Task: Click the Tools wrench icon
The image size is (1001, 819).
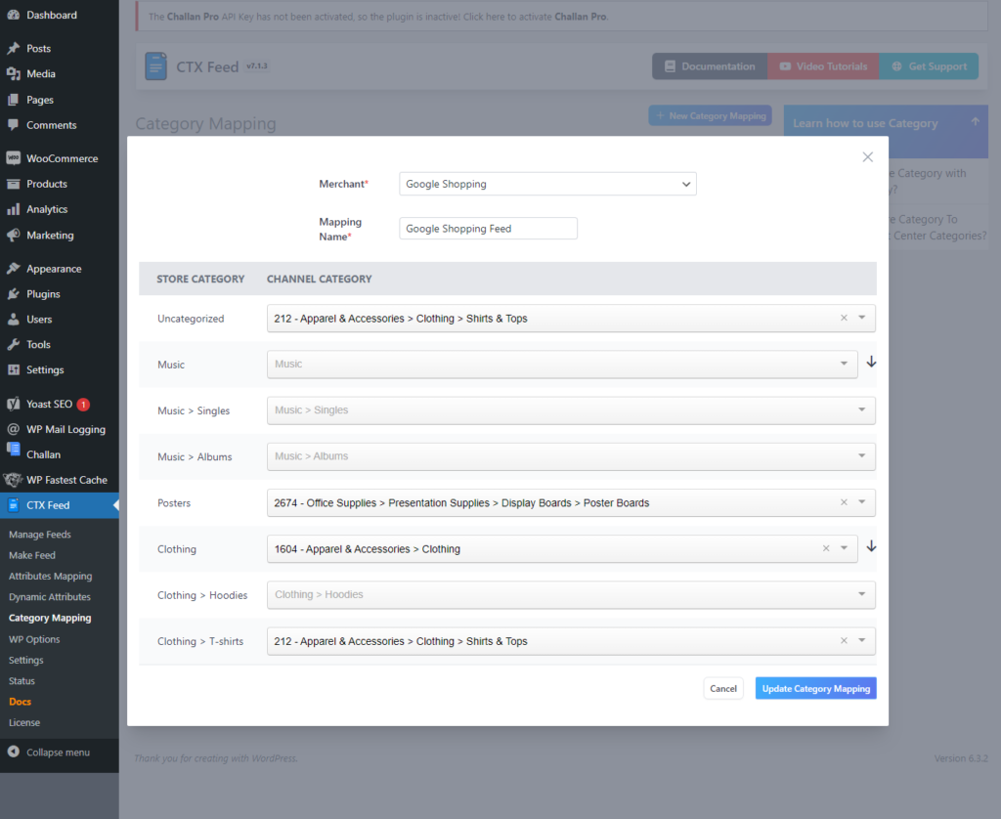Action: point(14,345)
